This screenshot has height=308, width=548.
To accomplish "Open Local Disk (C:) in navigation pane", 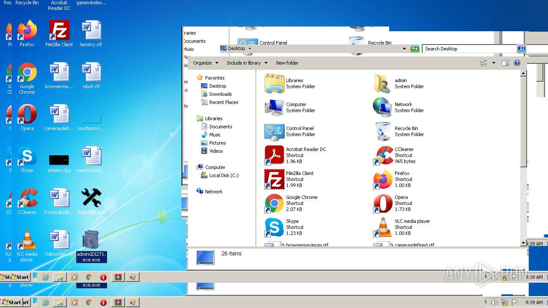I will click(x=220, y=175).
